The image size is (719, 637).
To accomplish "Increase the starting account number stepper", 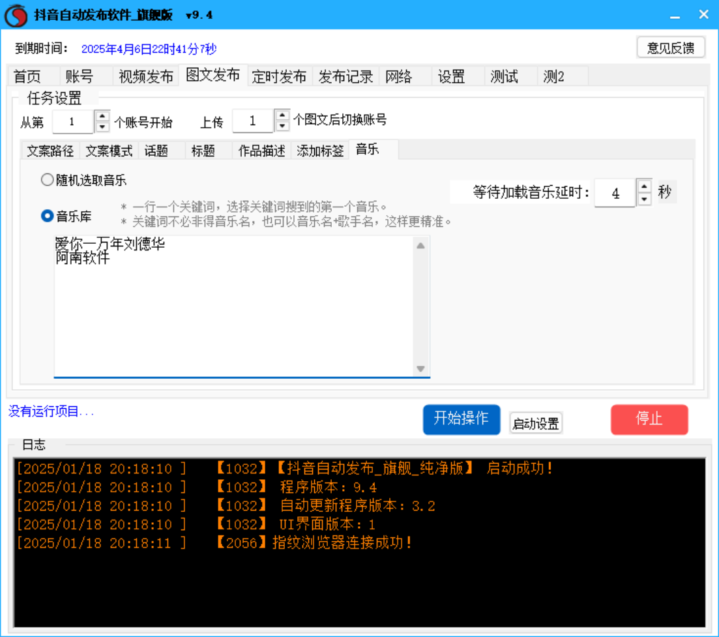I will 102,116.
